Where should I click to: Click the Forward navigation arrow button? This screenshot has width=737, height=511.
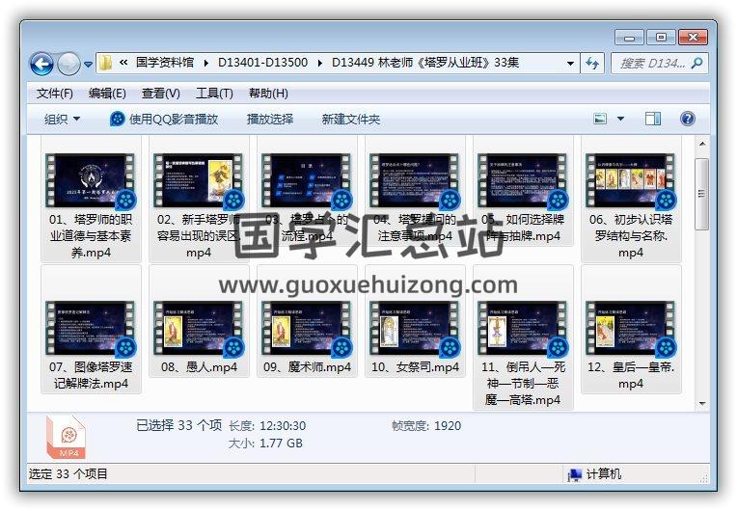point(68,64)
